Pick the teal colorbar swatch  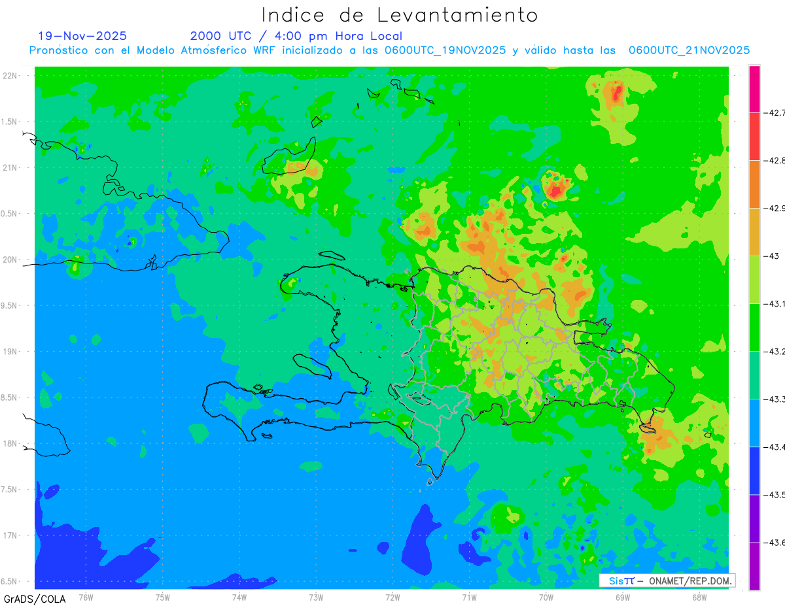pos(754,375)
